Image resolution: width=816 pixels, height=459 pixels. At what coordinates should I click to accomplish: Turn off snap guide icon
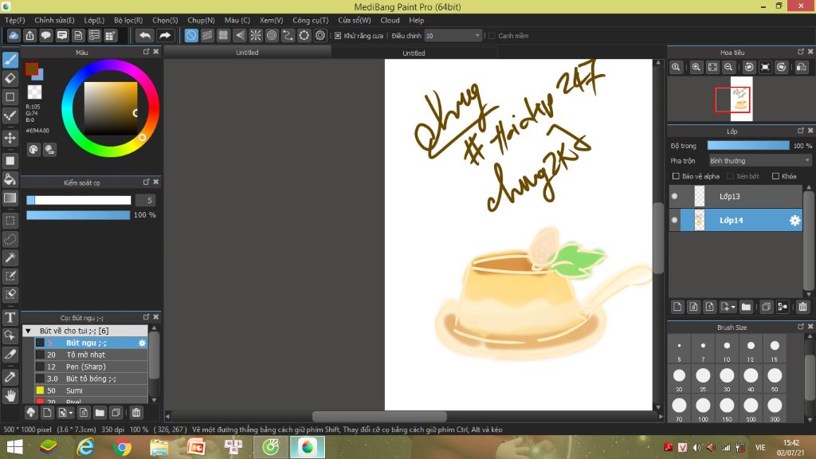191,35
